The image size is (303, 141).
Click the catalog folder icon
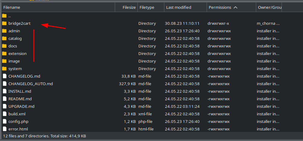coord(4,38)
